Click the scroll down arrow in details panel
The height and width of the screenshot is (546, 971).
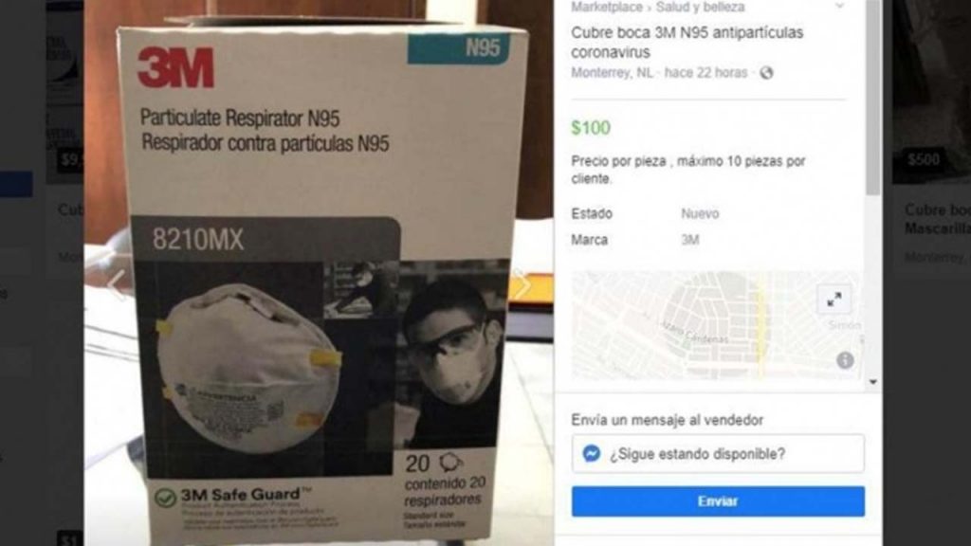[x=872, y=383]
